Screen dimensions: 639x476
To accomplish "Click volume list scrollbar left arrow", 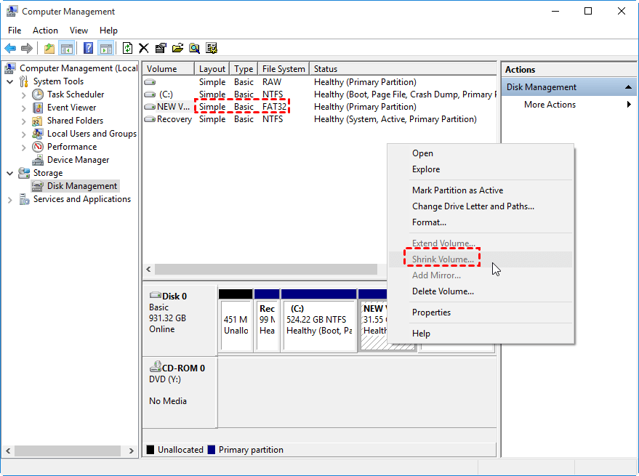I will click(x=148, y=270).
